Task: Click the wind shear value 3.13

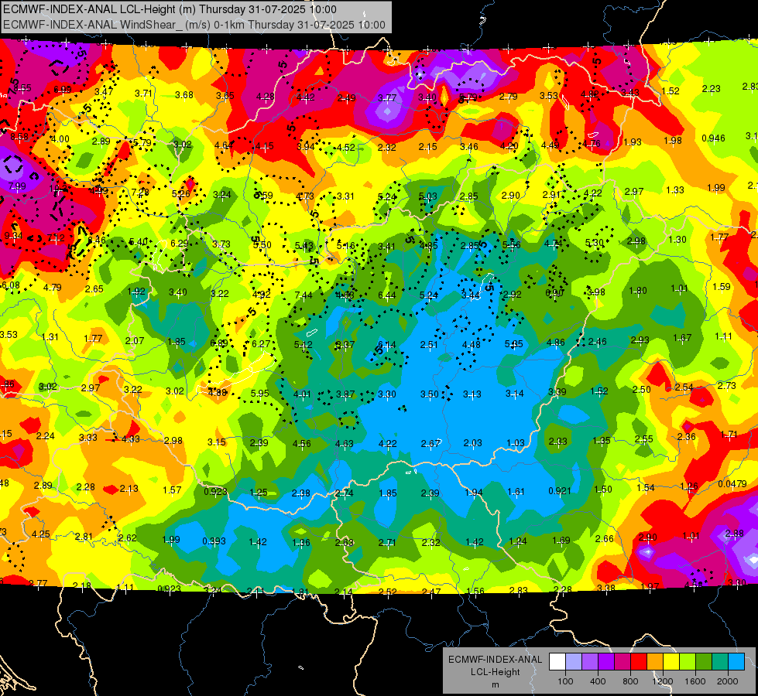Action: tap(472, 394)
